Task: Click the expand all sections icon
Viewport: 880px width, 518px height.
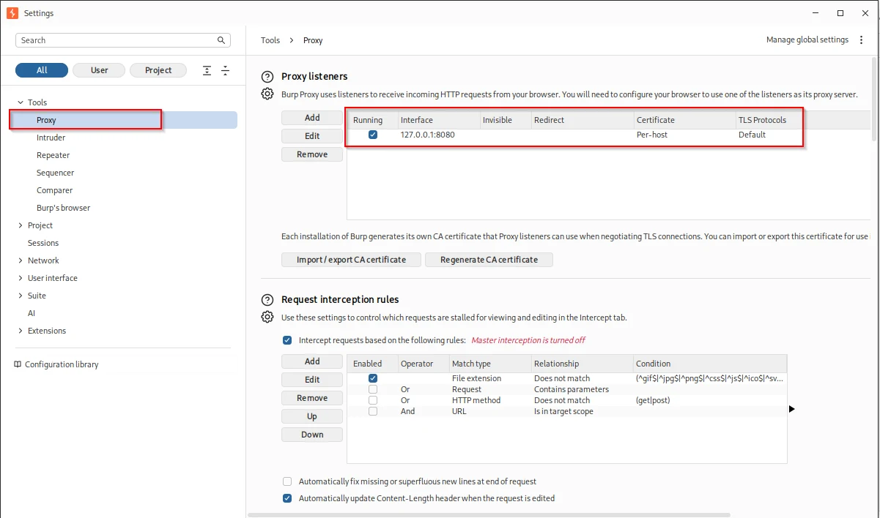Action: point(207,70)
